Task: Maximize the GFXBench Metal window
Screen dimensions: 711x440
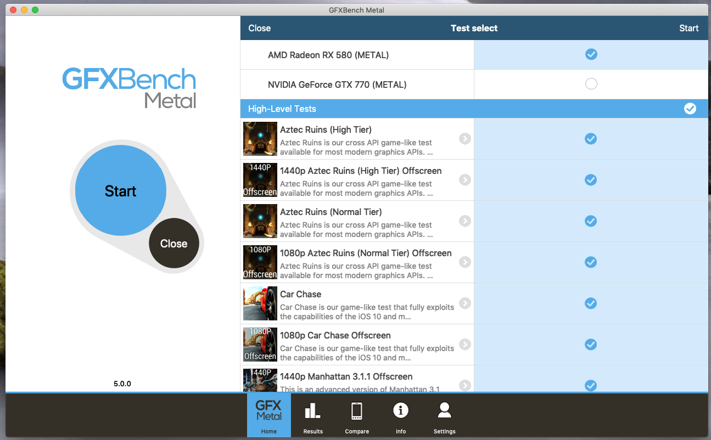Action: tap(35, 10)
